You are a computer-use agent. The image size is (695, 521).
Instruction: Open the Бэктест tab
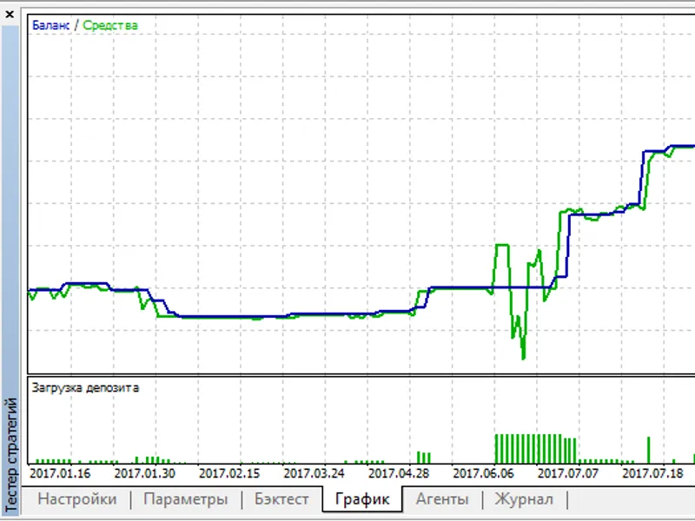pyautogui.click(x=281, y=499)
